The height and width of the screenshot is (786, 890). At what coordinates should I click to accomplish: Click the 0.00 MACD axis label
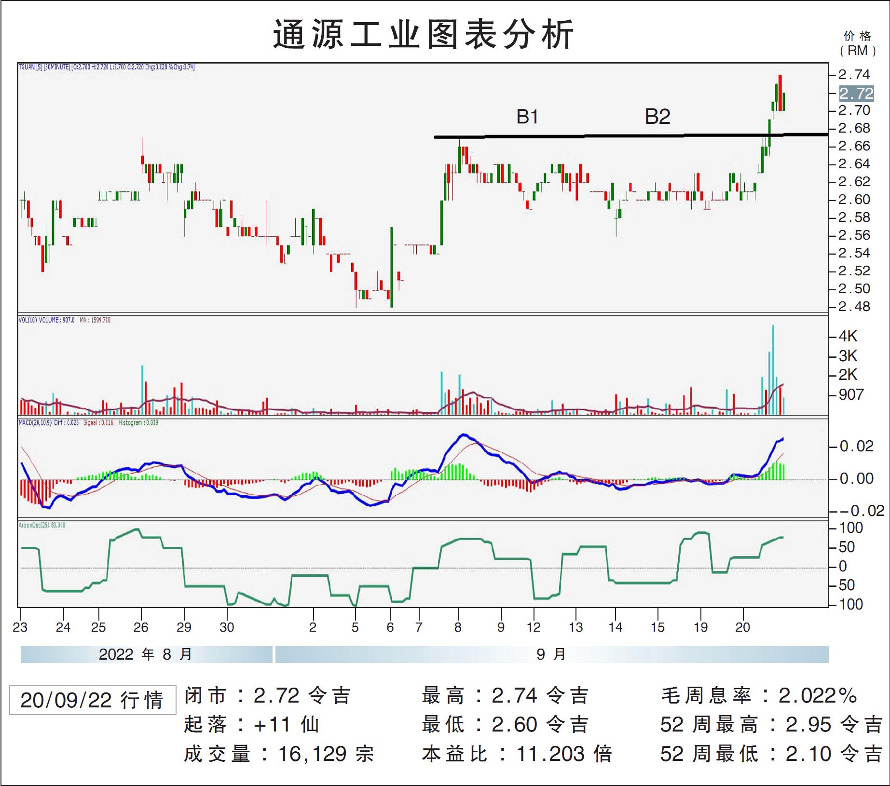(x=856, y=478)
